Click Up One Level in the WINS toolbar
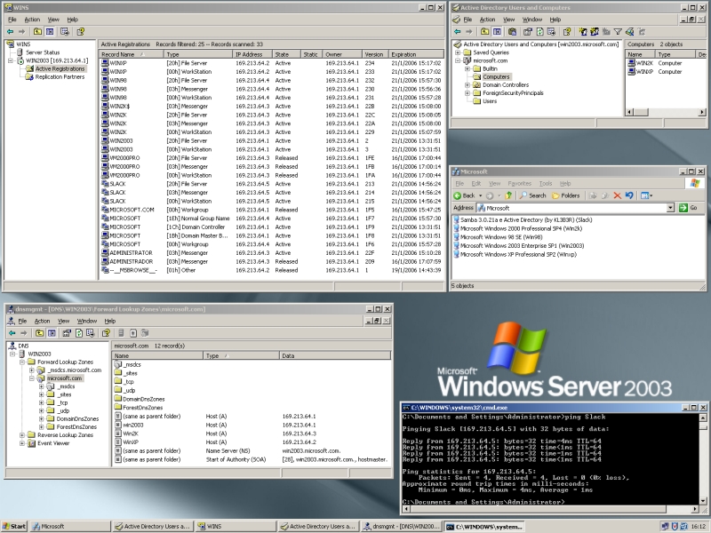The image size is (711, 533). point(37,32)
